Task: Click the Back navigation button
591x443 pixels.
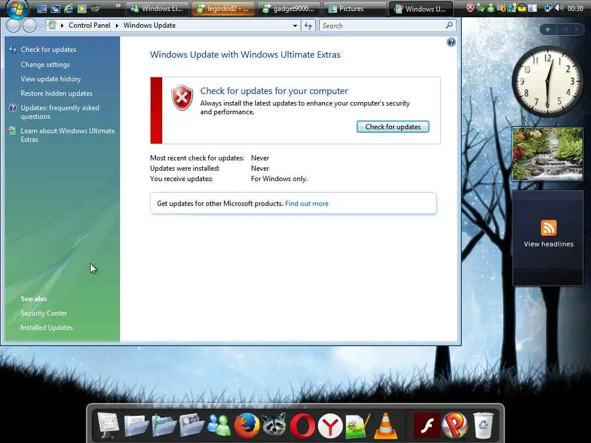Action: click(x=13, y=25)
